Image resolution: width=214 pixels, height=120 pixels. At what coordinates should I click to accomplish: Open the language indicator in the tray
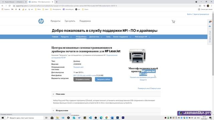(x=198, y=118)
